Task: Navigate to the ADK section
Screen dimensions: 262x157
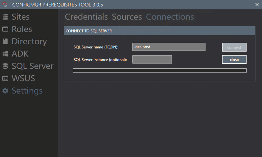Action: coord(20,54)
